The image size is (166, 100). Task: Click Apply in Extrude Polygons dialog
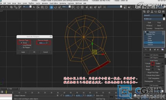point(23,52)
